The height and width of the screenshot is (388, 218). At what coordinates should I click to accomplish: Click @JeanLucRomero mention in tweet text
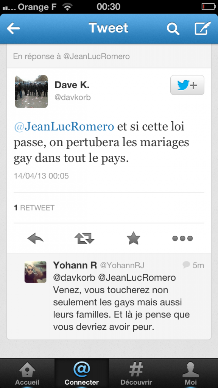click(x=64, y=127)
